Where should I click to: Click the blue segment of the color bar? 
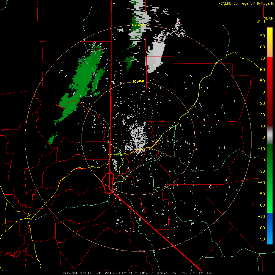tap(270, 229)
